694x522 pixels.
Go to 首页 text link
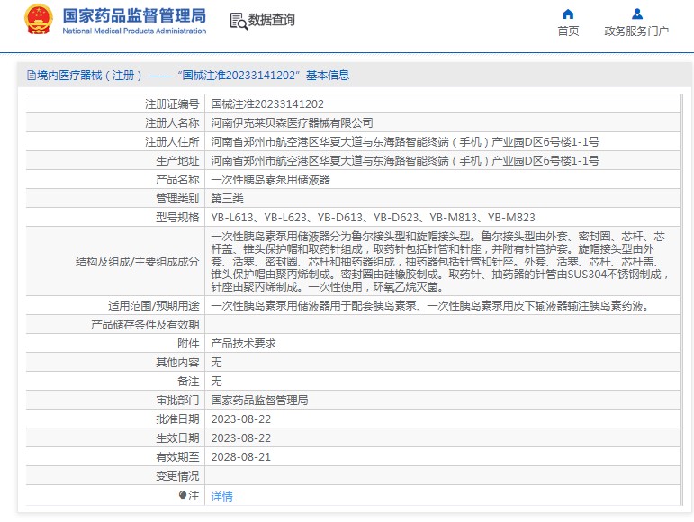click(x=568, y=31)
